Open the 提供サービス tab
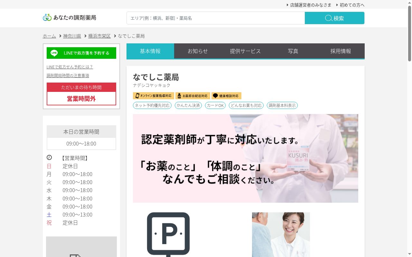412x257 pixels. 246,51
